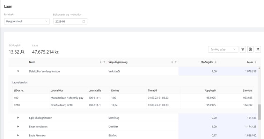The image size is (264, 139).
Task: Click the export file toolbar button
Action: tap(250, 49)
